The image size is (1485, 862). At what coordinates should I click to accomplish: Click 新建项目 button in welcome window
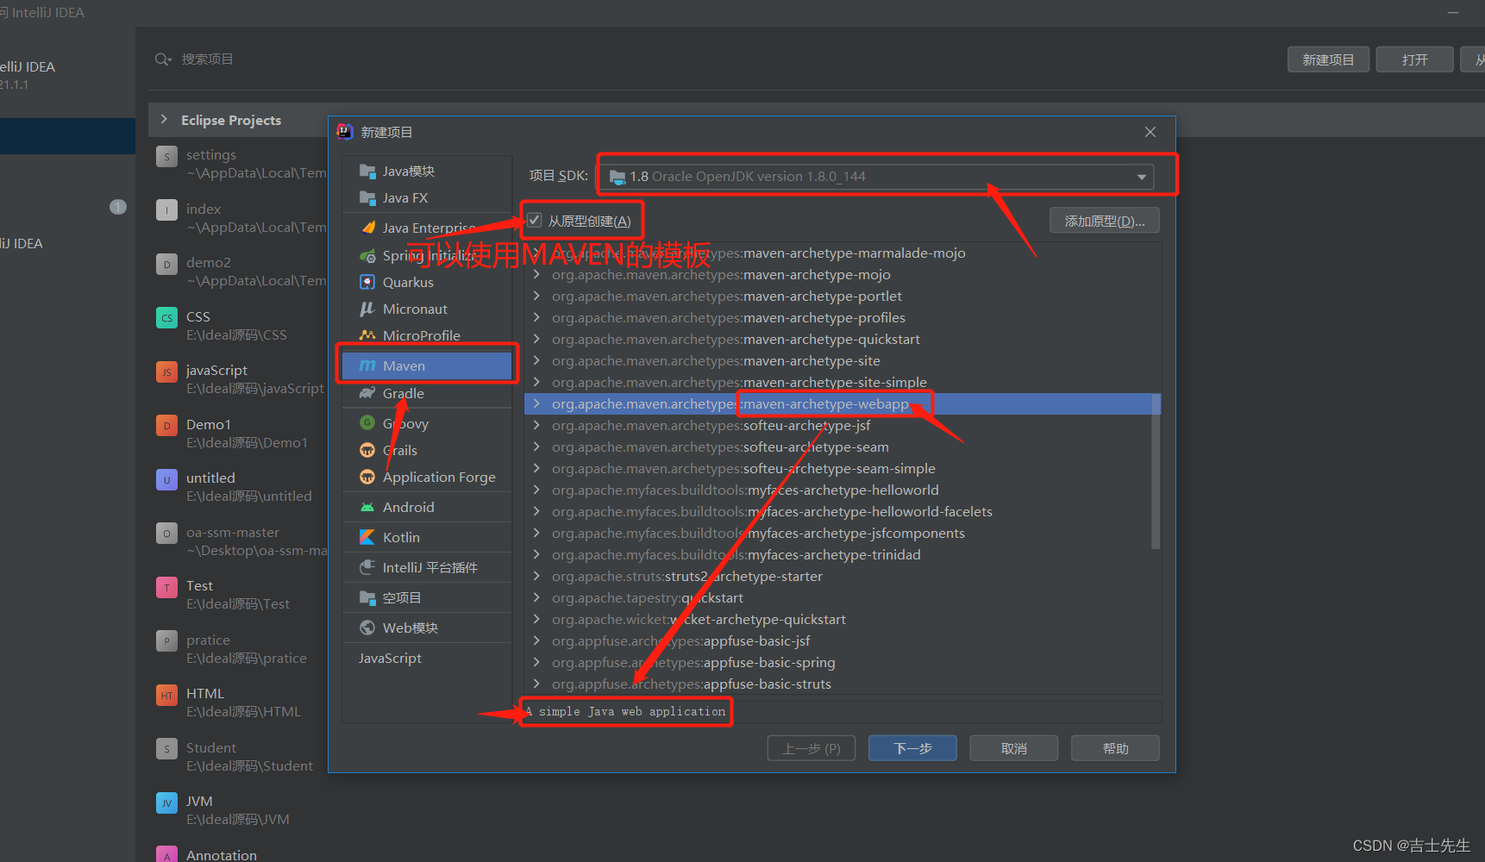pos(1328,59)
